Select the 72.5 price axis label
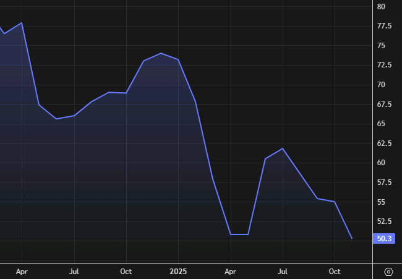Image resolution: width=402 pixels, height=279 pixels. tap(384, 65)
